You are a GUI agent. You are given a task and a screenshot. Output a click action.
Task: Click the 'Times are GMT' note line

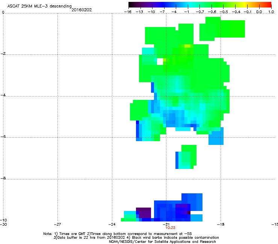(x=118, y=234)
